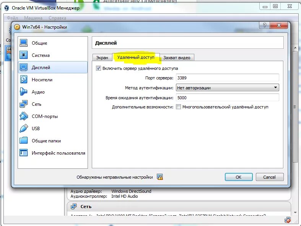
Task: Select the Общие category label
Action: click(39, 43)
